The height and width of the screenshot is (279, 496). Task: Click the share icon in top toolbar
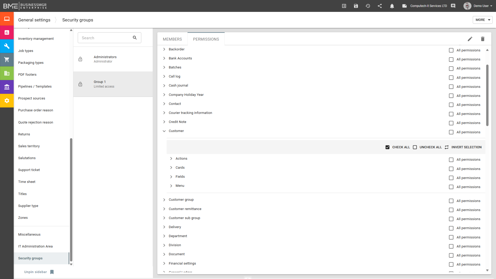pos(380,6)
